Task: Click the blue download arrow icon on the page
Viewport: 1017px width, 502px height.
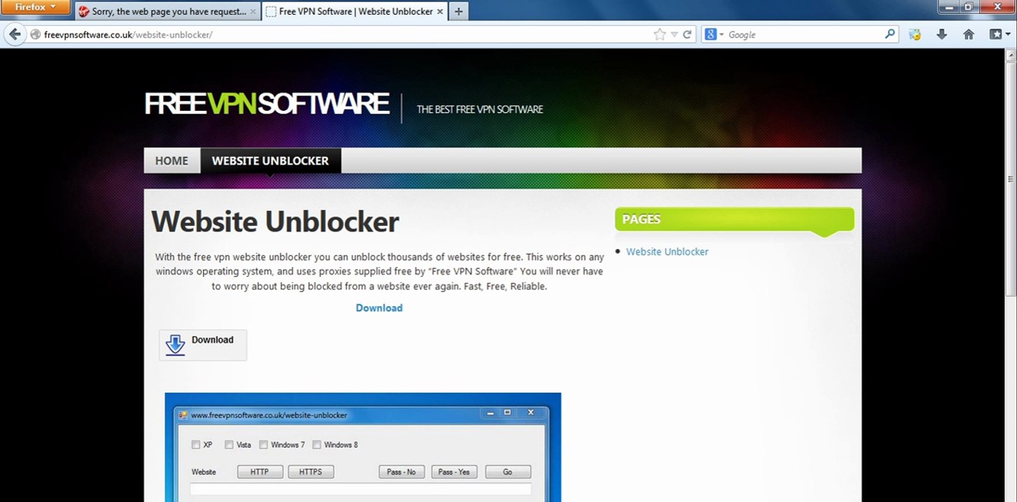Action: tap(175, 344)
